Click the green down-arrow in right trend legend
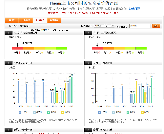The height and width of the screenshot is (134, 164). click(x=143, y=52)
